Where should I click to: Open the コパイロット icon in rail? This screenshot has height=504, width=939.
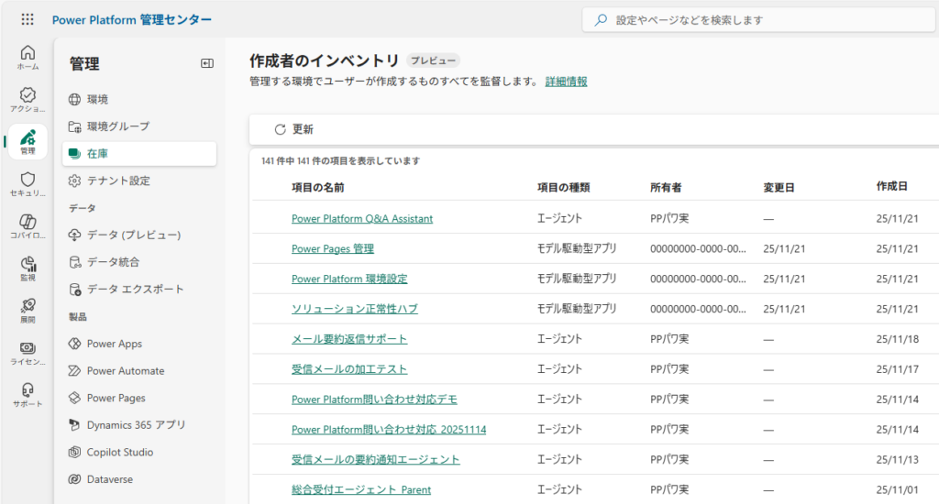tap(28, 226)
